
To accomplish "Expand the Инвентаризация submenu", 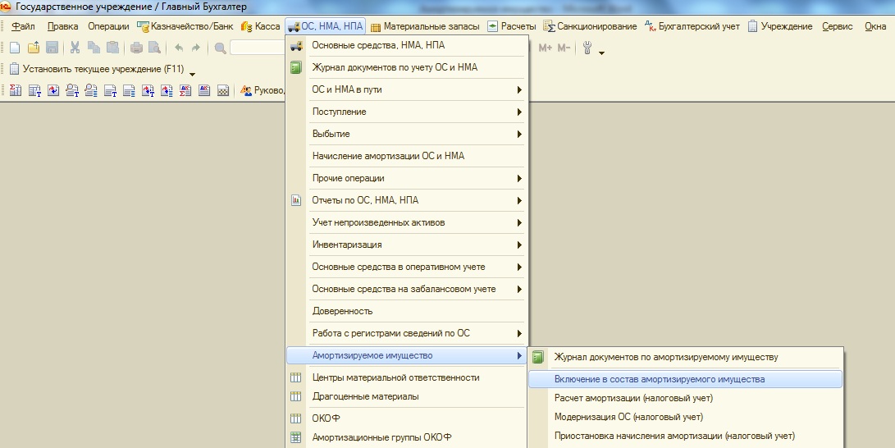I will click(x=519, y=245).
